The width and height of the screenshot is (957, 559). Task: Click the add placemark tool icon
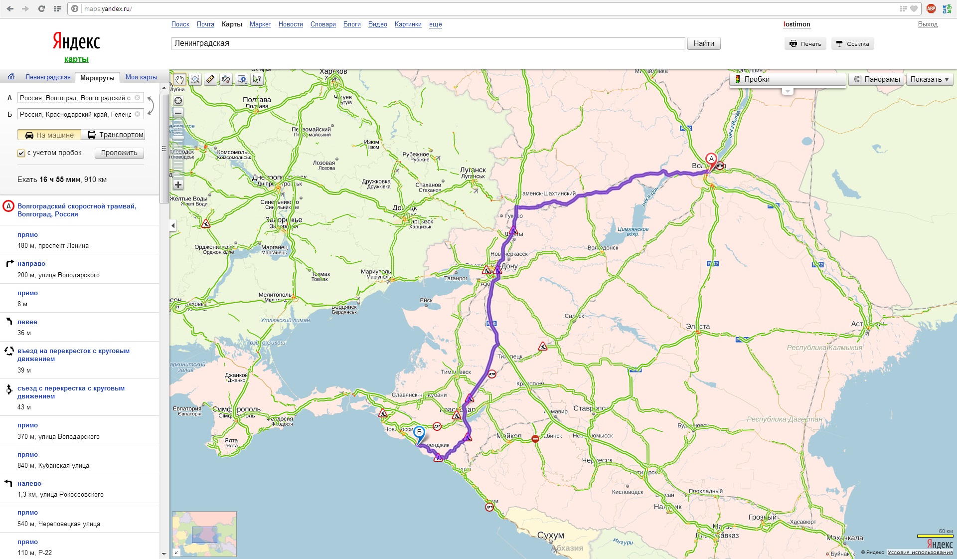(x=242, y=79)
